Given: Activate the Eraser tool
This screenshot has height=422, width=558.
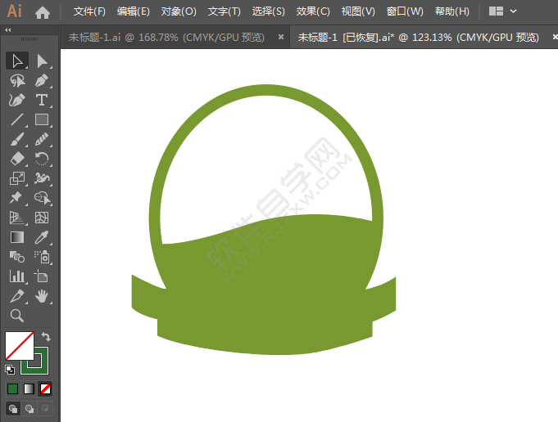Looking at the screenshot, I should tap(17, 159).
